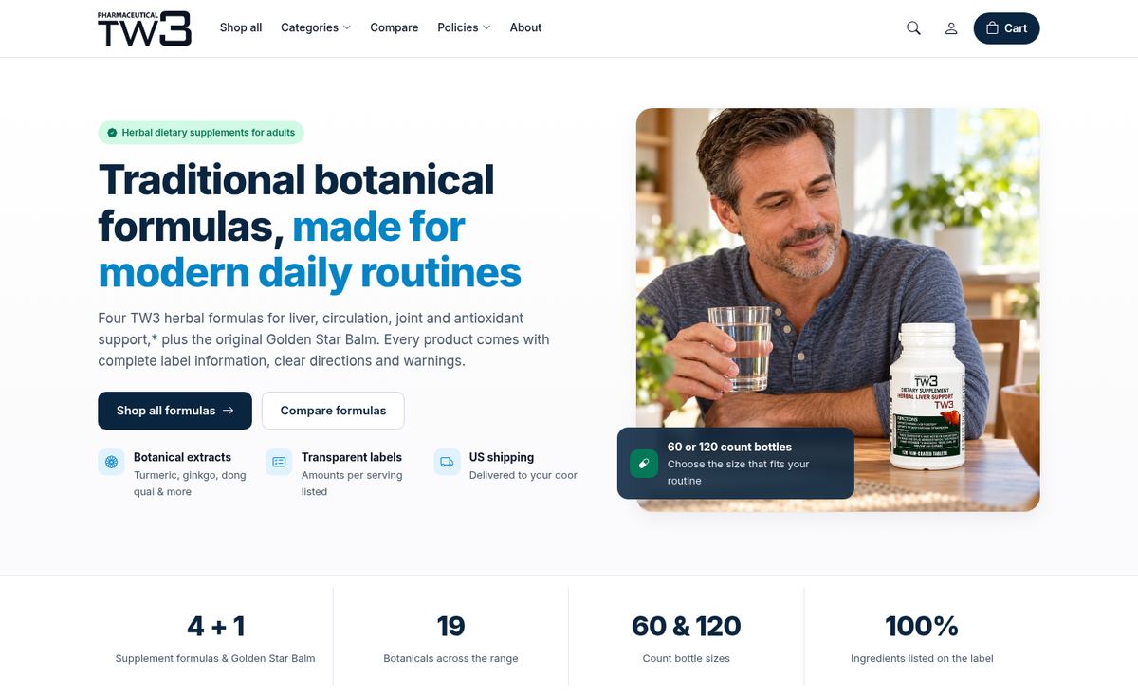Click the TW3 Pharmaceutical logo
Screen dimensions: 1138x695
tap(144, 28)
